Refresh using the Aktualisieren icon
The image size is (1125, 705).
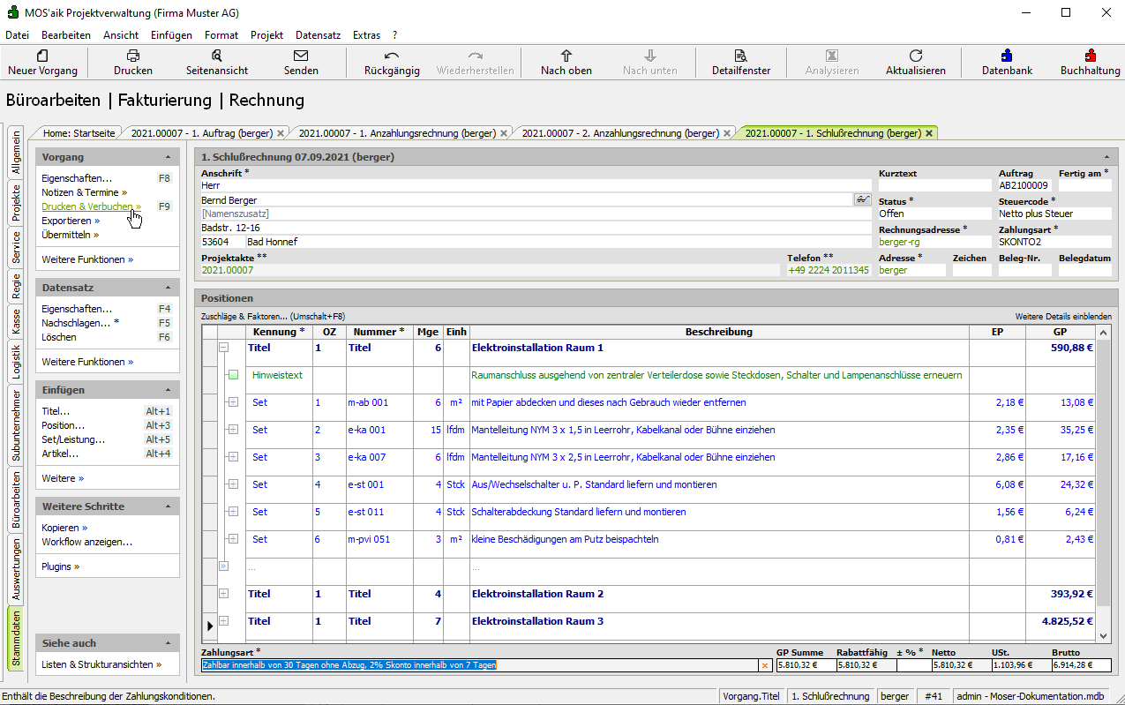point(915,56)
